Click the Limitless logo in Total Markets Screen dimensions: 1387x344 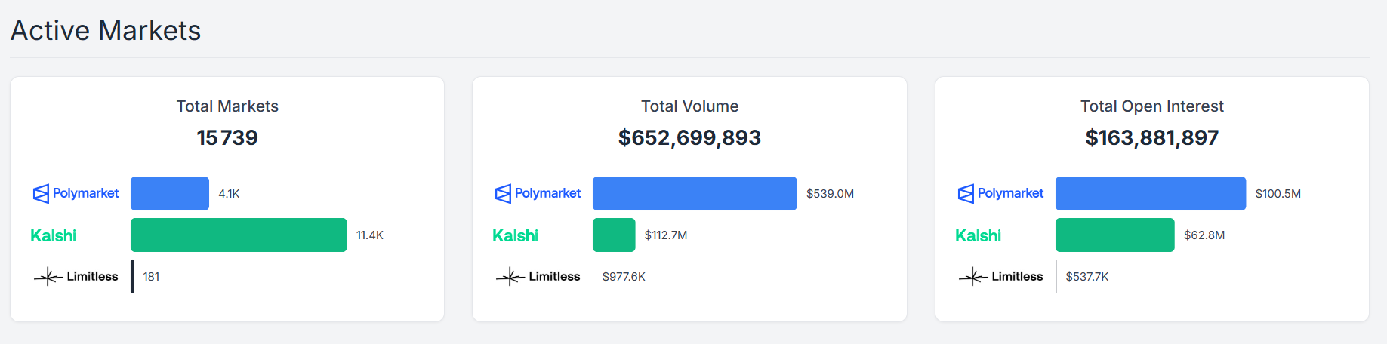[x=76, y=277]
